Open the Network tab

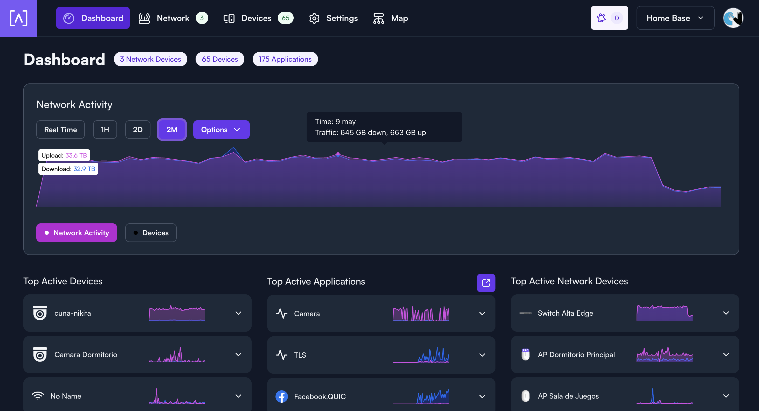click(x=174, y=18)
